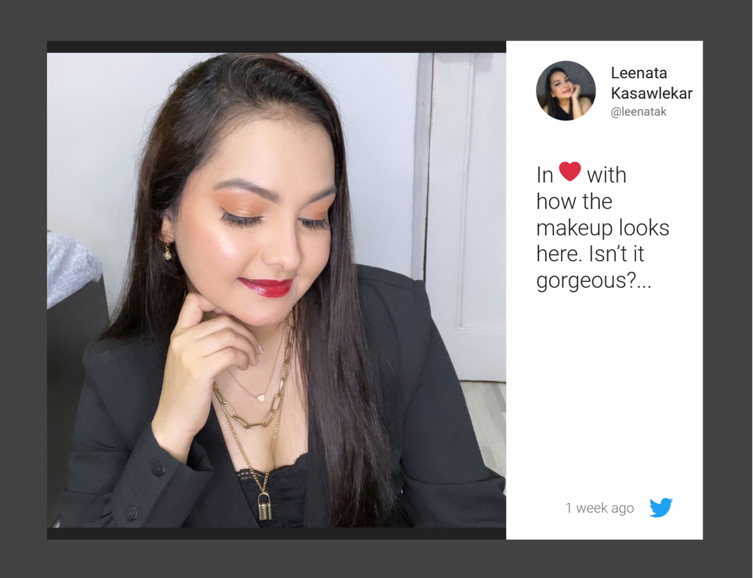Click empty white space below tweet text
This screenshot has height=578, width=753.
pyautogui.click(x=604, y=391)
